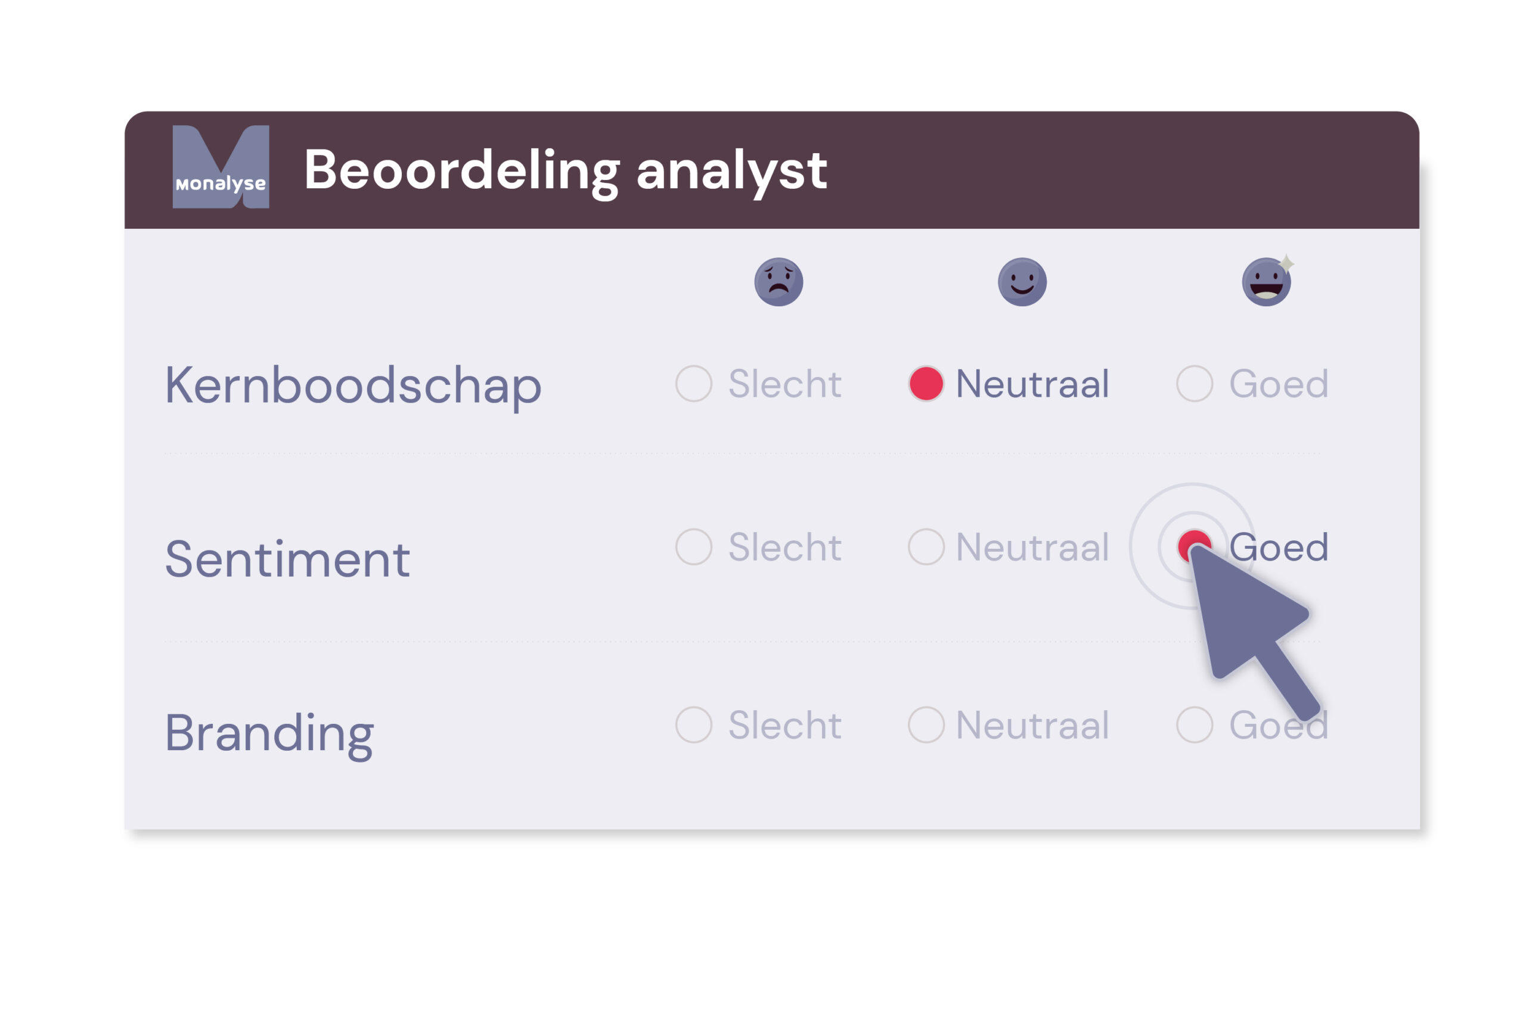Click the Slecht text label in Sentiment row
This screenshot has width=1526, height=1017.
click(785, 547)
